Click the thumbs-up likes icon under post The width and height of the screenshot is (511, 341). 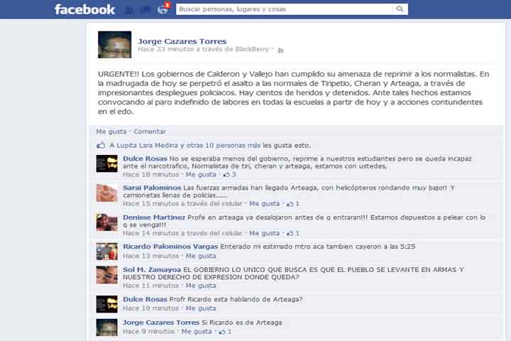click(101, 145)
